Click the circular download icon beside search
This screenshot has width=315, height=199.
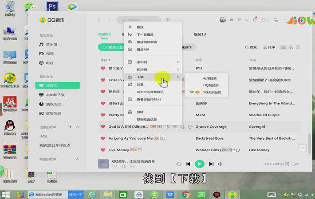click(x=168, y=19)
